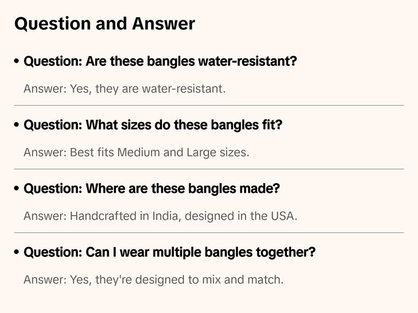Click the divider under the "Handcrafted in India" answer

click(209, 232)
